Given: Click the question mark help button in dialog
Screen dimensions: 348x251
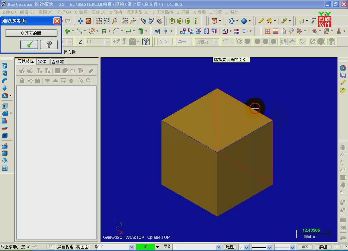Looking at the screenshot, I should (x=49, y=45).
